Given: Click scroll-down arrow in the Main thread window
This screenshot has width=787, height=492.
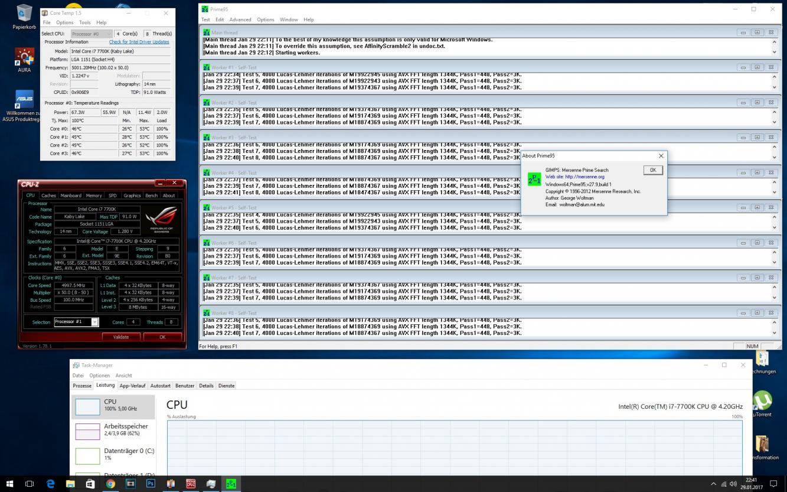Looking at the screenshot, I should (775, 52).
